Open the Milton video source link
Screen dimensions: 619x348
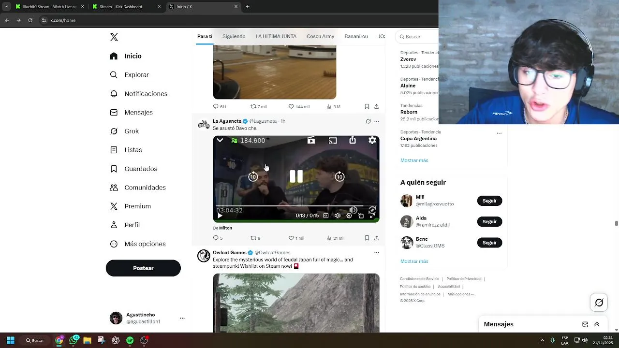pos(225,228)
